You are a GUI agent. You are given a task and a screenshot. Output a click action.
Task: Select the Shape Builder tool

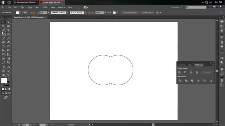(4, 55)
